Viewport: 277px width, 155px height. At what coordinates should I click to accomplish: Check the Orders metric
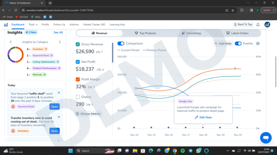[x=78, y=97]
